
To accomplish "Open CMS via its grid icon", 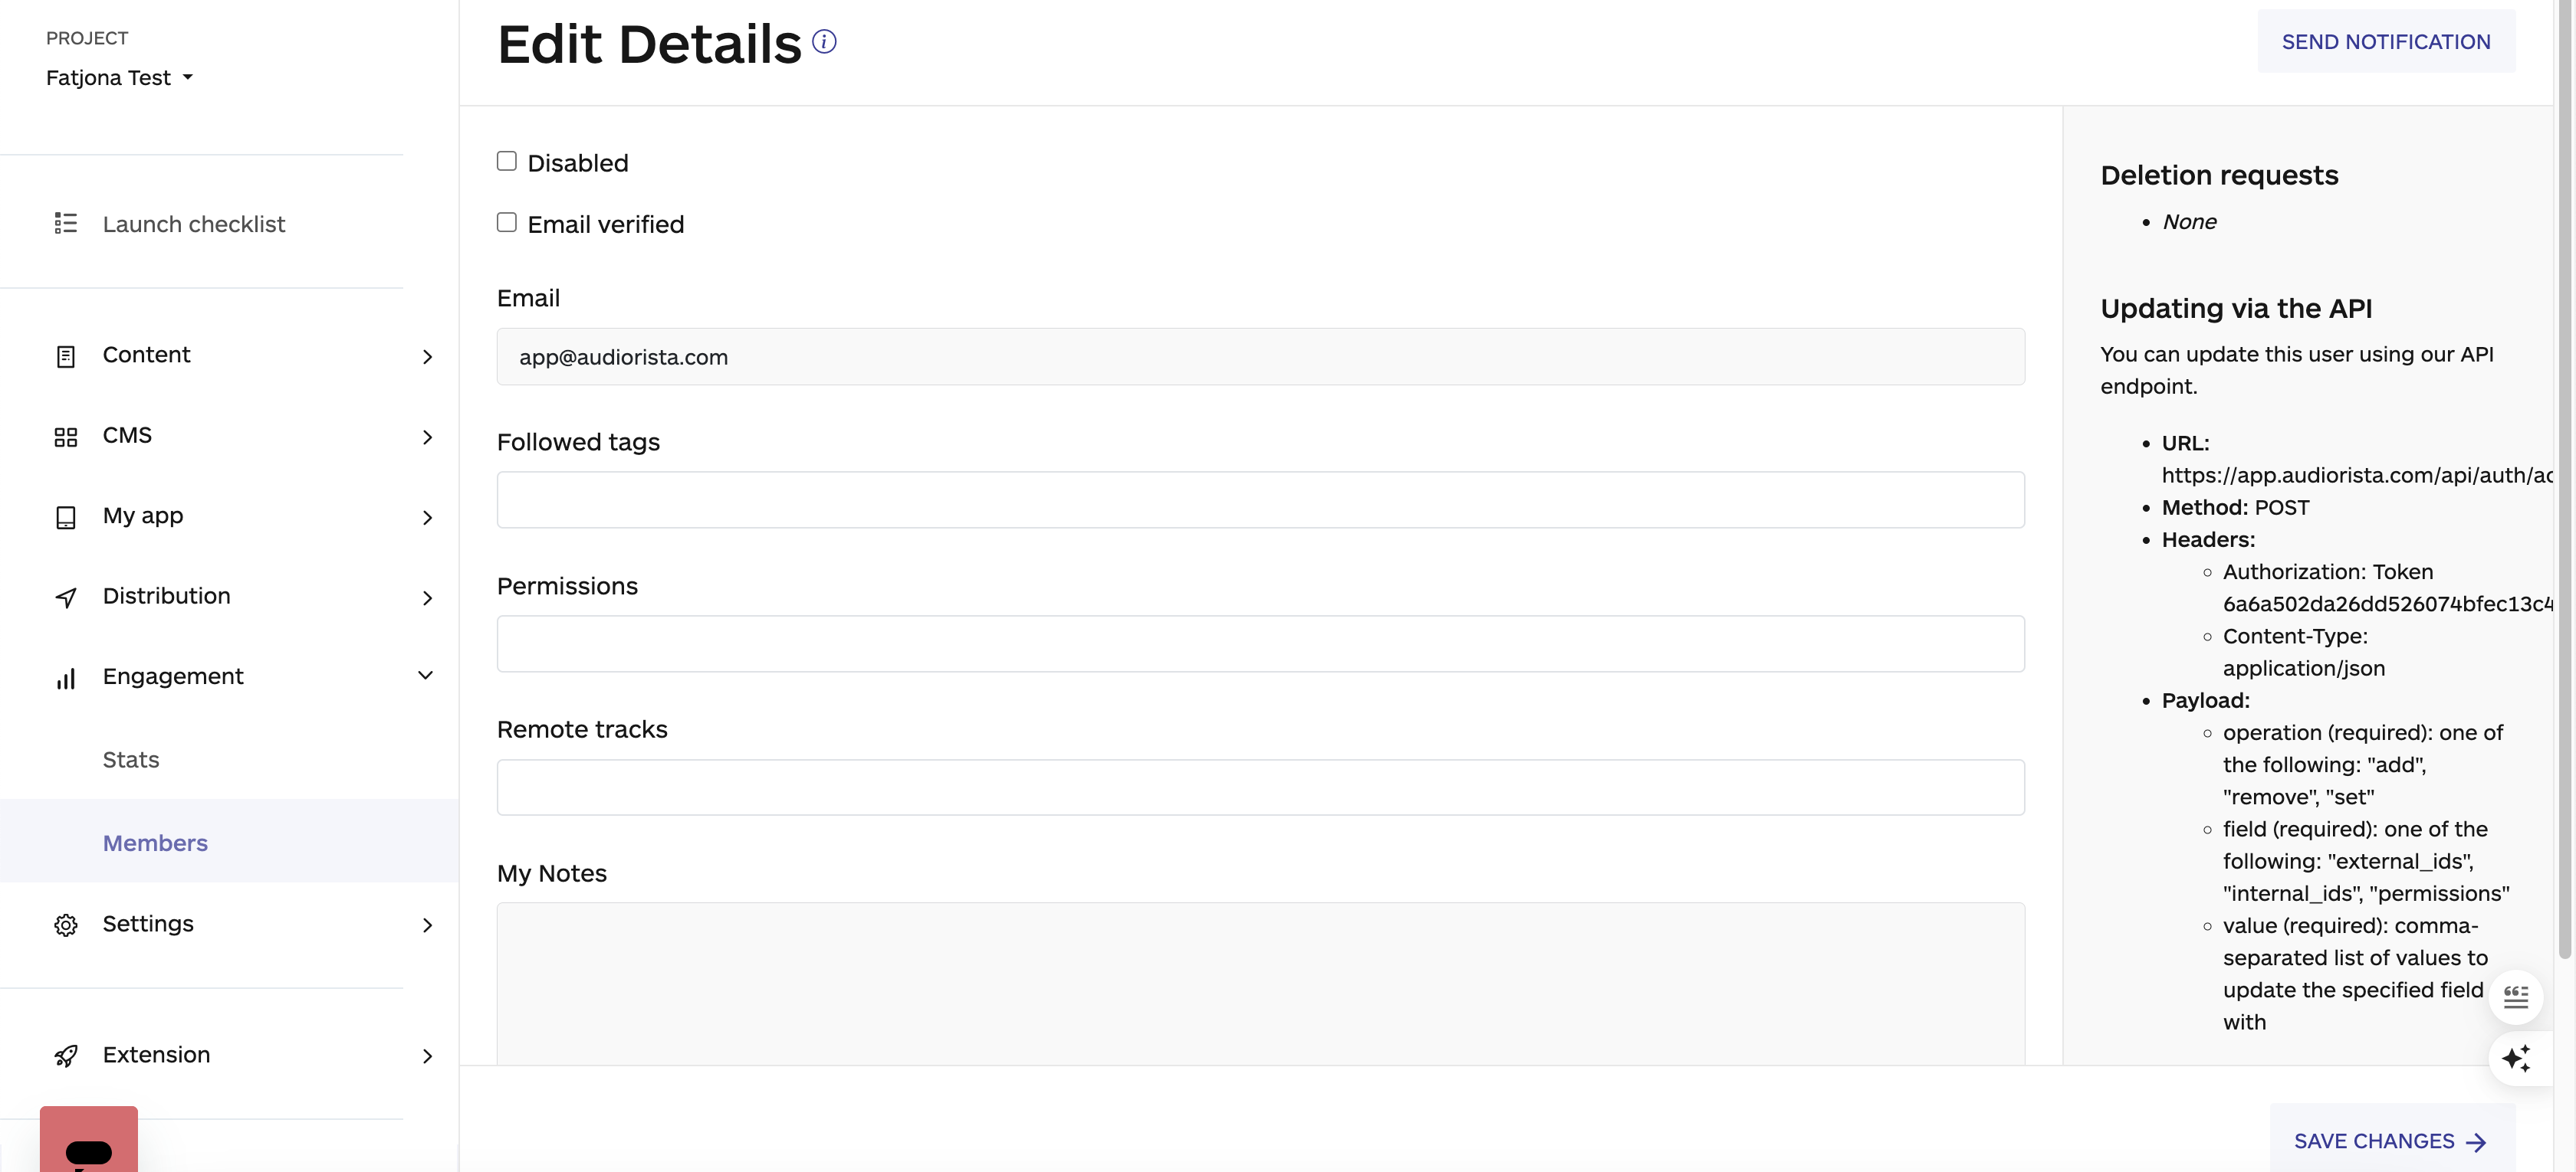I will point(65,436).
